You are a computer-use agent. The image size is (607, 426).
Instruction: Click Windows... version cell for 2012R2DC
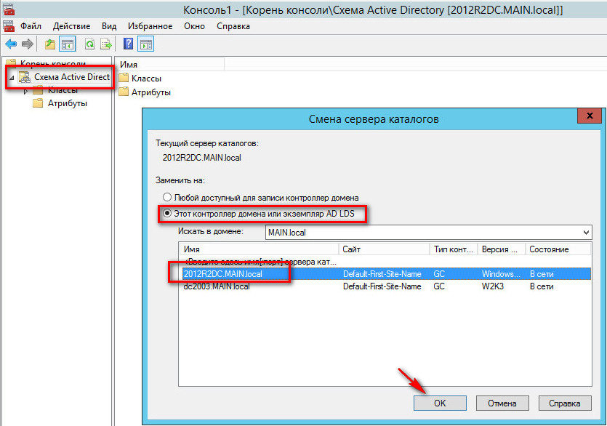[x=501, y=274]
